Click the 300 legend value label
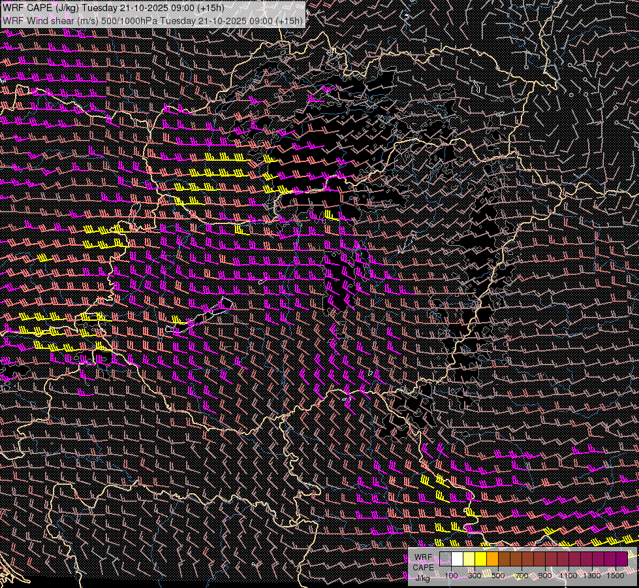Viewport: 639px width, 588px height. 475,576
